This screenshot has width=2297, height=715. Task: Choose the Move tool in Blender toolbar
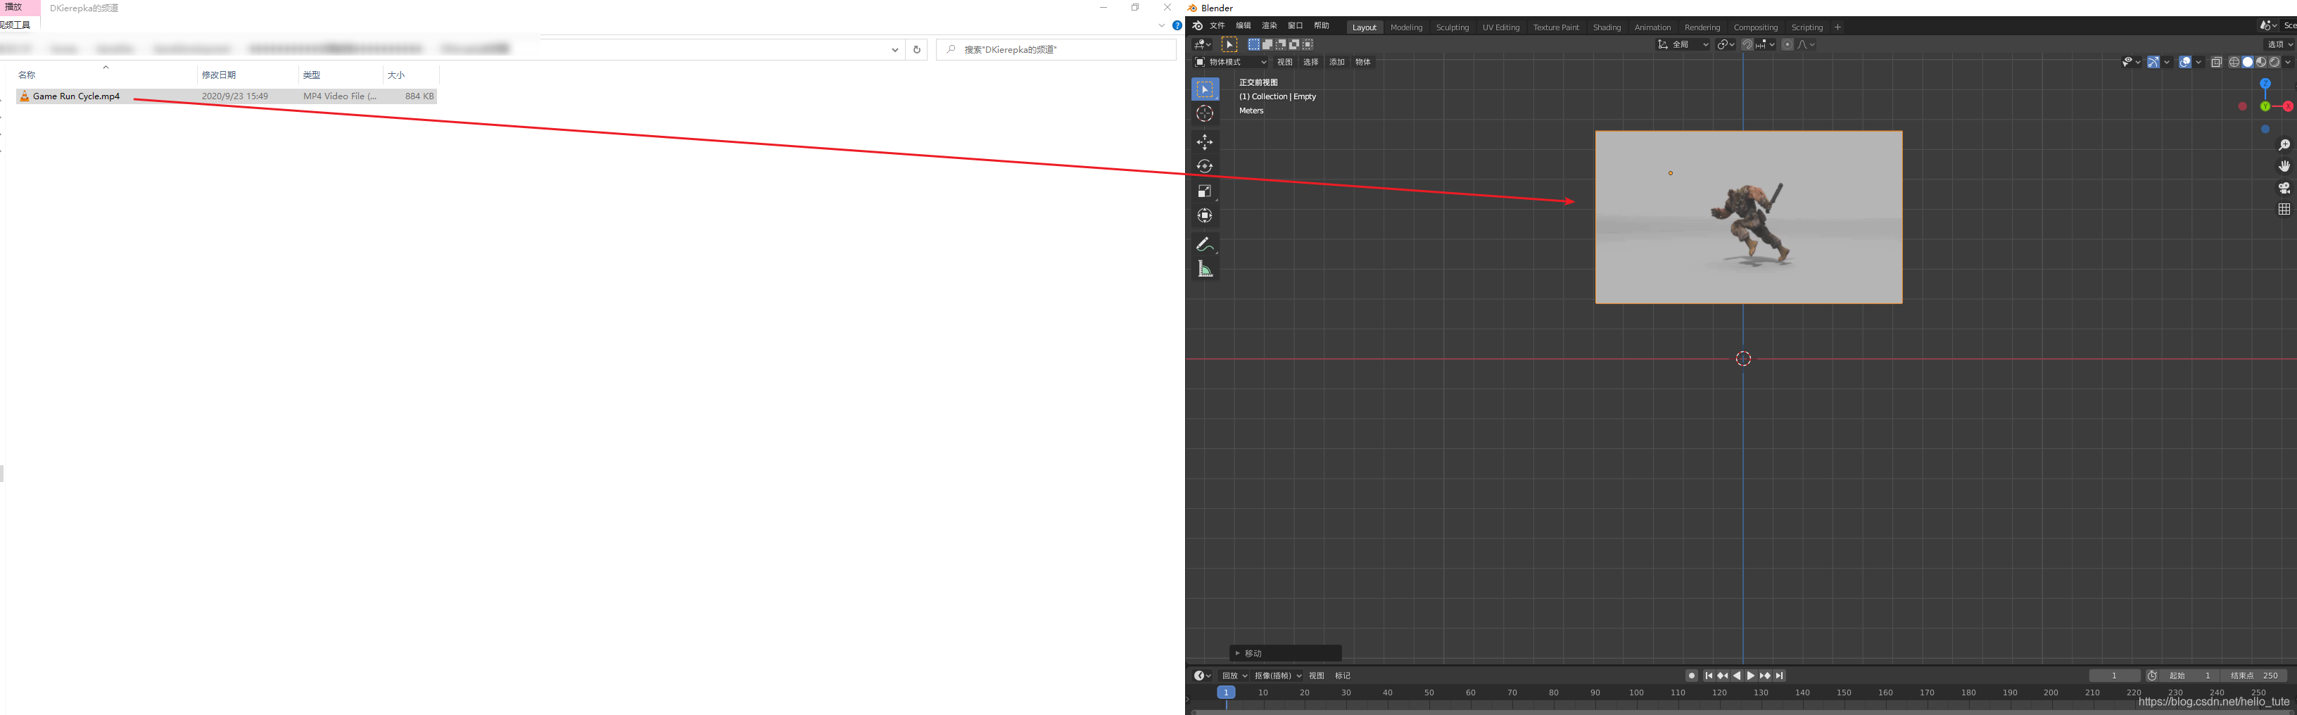click(x=1205, y=141)
